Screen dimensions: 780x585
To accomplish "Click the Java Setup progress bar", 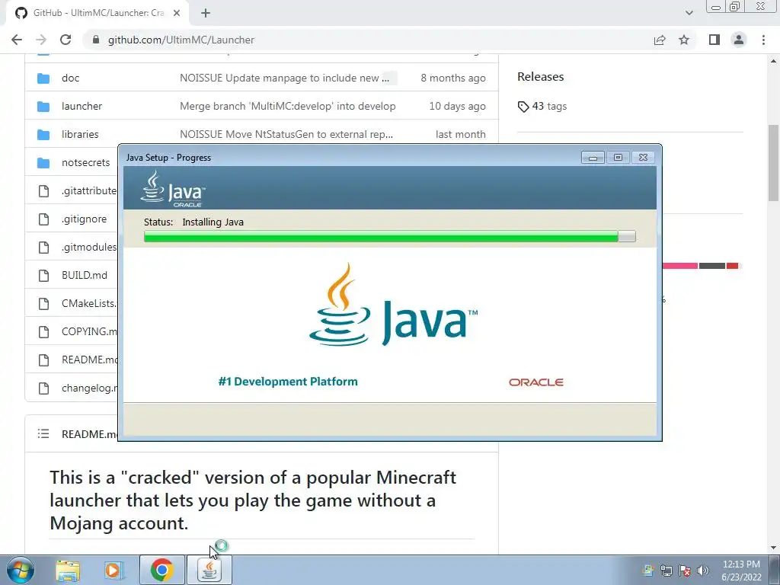I will pos(389,236).
